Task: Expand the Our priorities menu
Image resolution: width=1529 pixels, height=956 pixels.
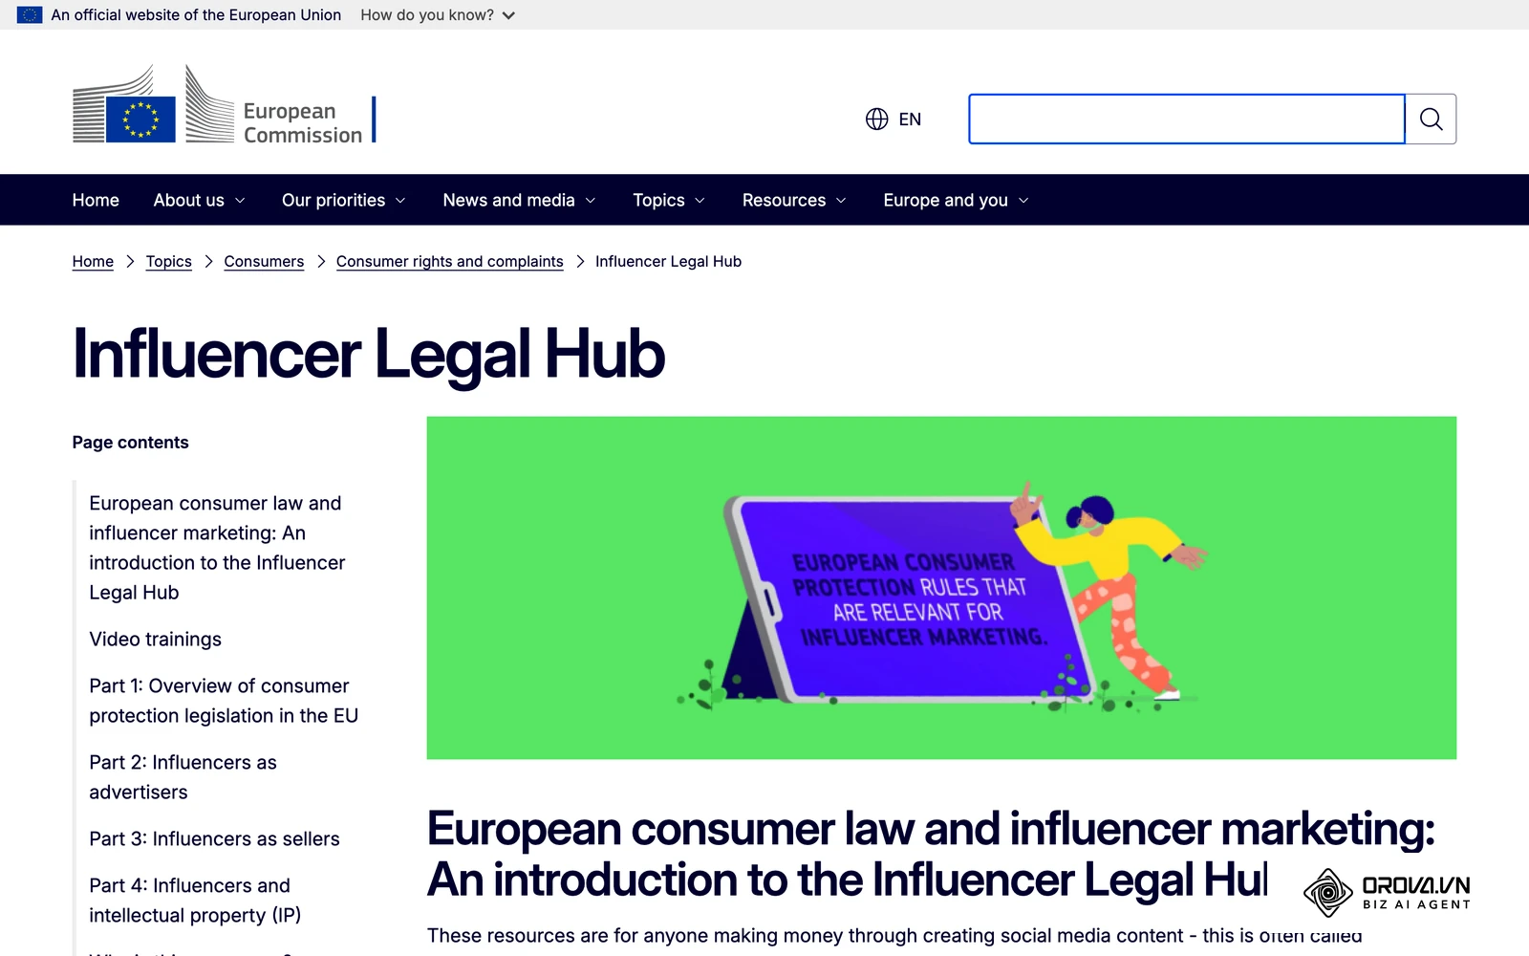Action: point(343,200)
